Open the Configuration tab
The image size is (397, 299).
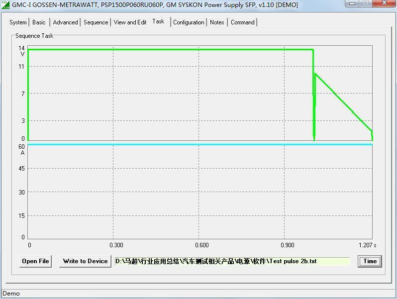189,22
